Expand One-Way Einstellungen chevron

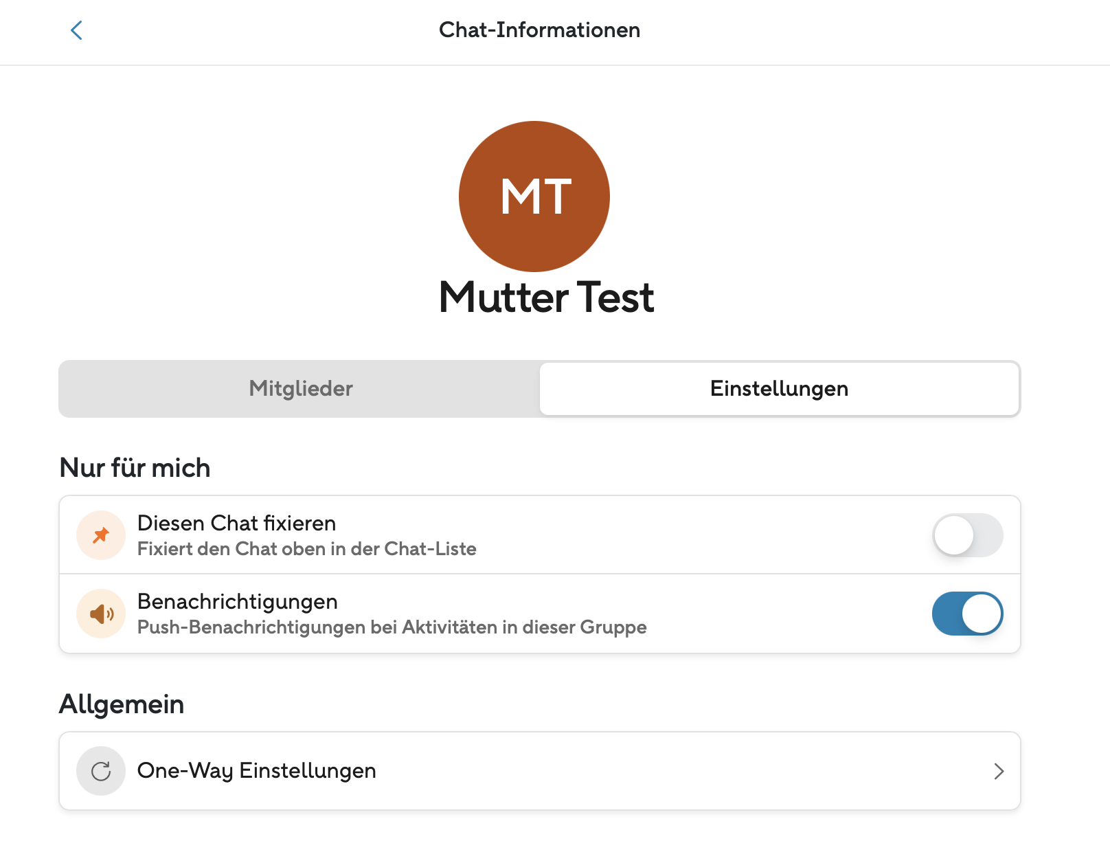[x=999, y=772]
